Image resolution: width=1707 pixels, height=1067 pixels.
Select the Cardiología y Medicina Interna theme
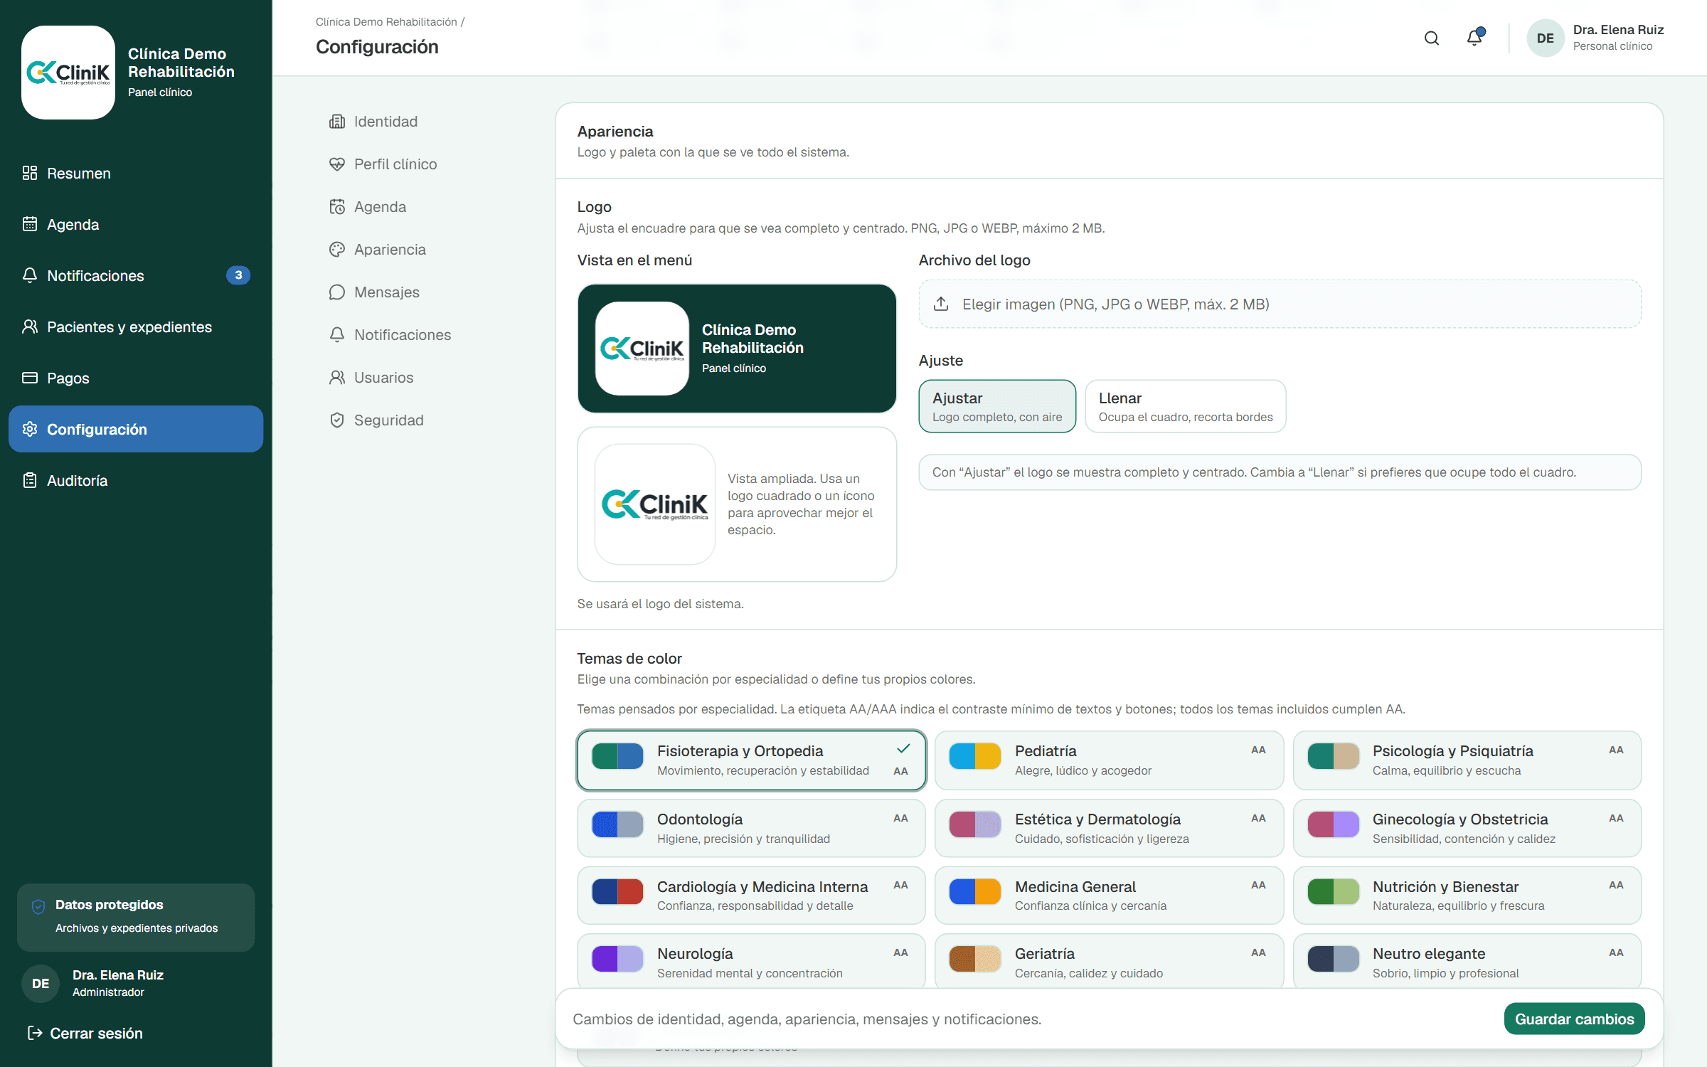coord(752,896)
